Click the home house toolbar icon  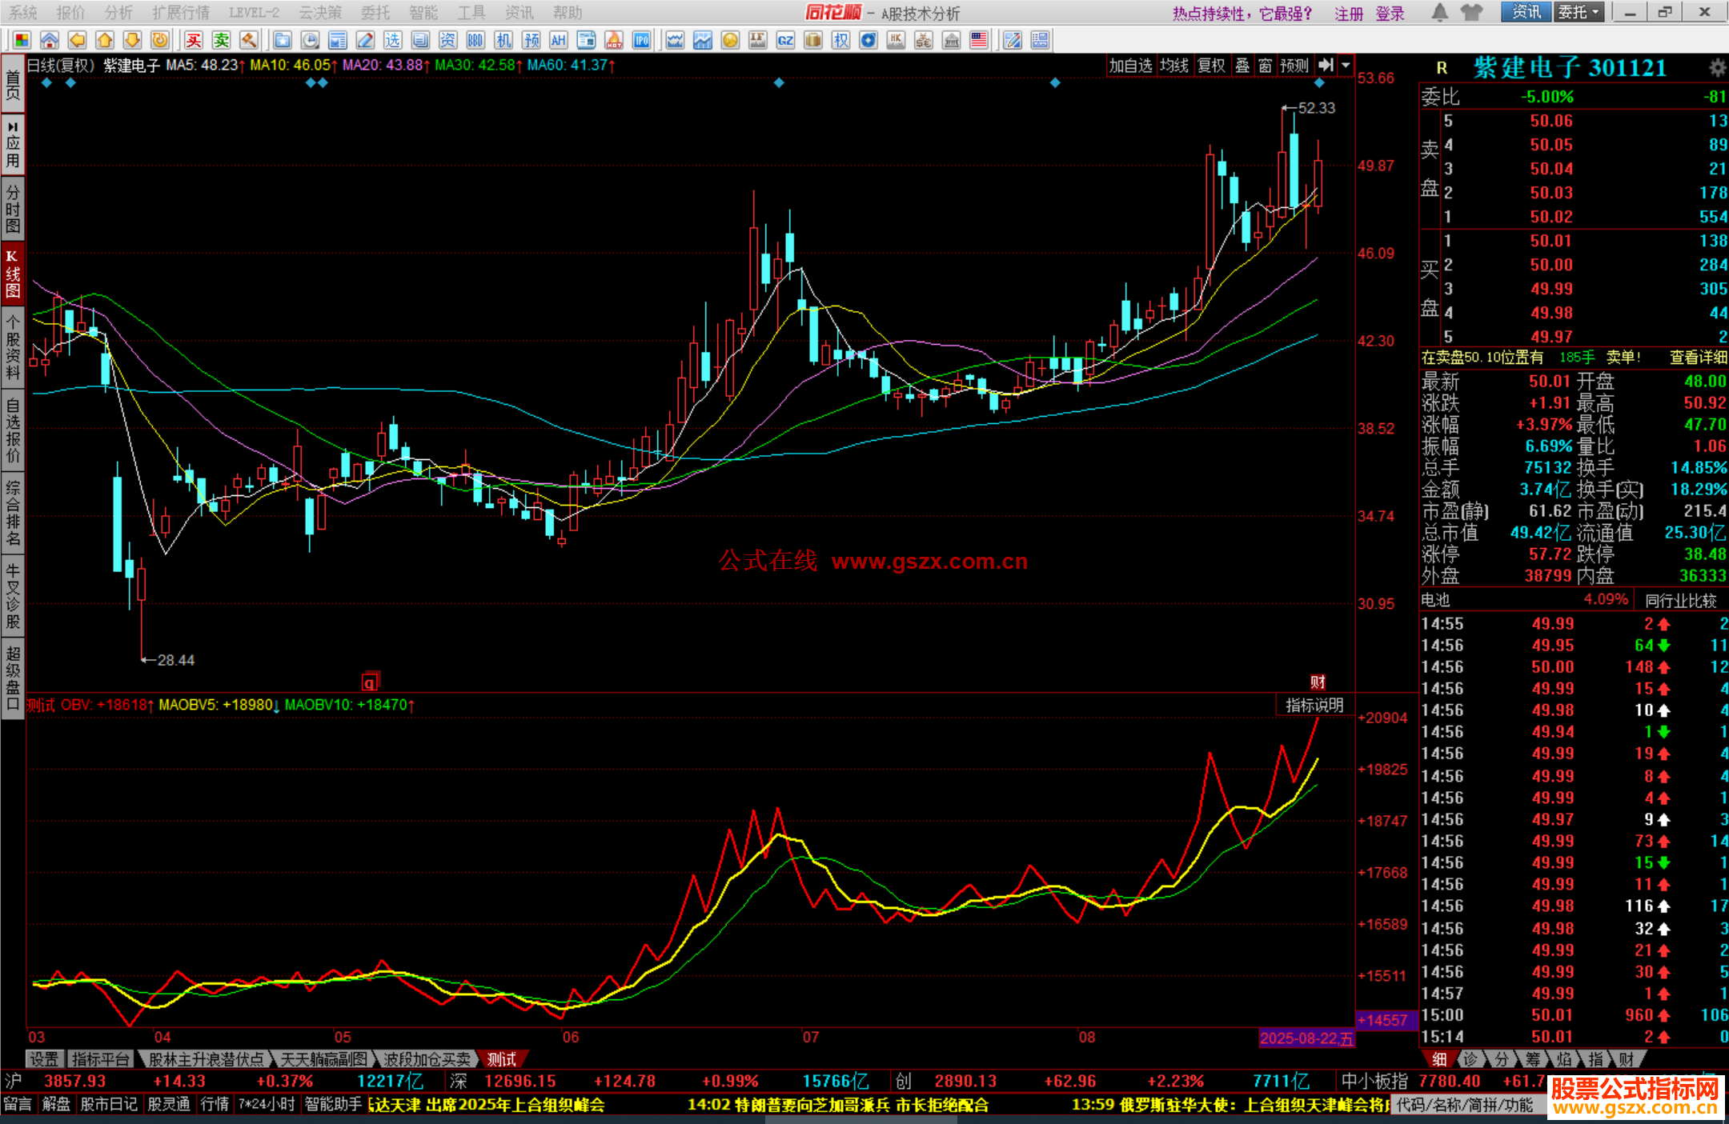pyautogui.click(x=50, y=41)
